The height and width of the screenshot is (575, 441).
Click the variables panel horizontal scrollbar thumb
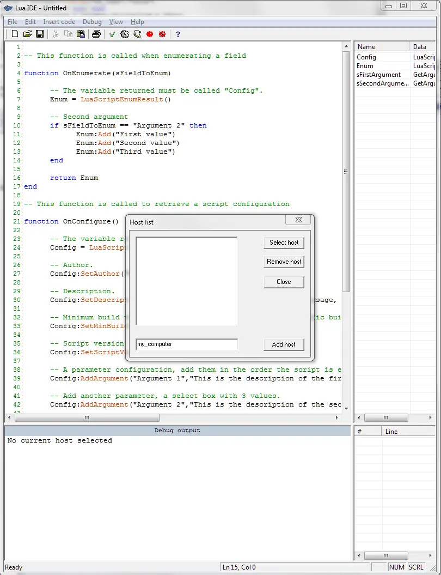pyautogui.click(x=386, y=417)
